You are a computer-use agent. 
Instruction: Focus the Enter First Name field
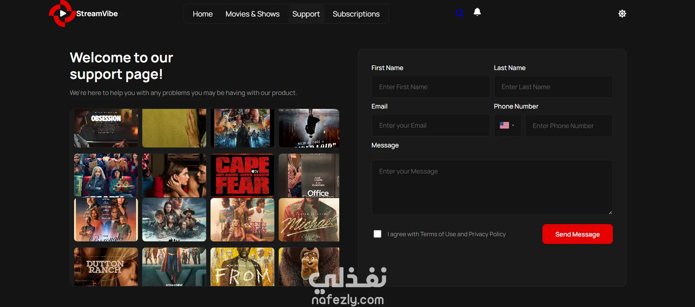(x=431, y=87)
